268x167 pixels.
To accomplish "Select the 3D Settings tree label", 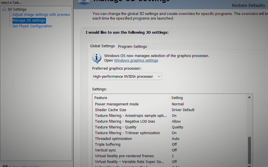I will (x=17, y=10).
